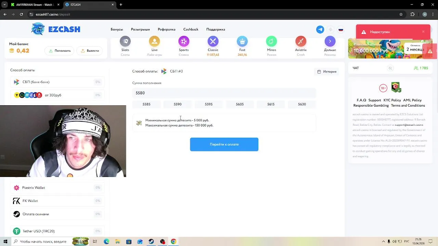Bookmark this page with star icon
Screen dimensions: 438x246
(x=401, y=14)
